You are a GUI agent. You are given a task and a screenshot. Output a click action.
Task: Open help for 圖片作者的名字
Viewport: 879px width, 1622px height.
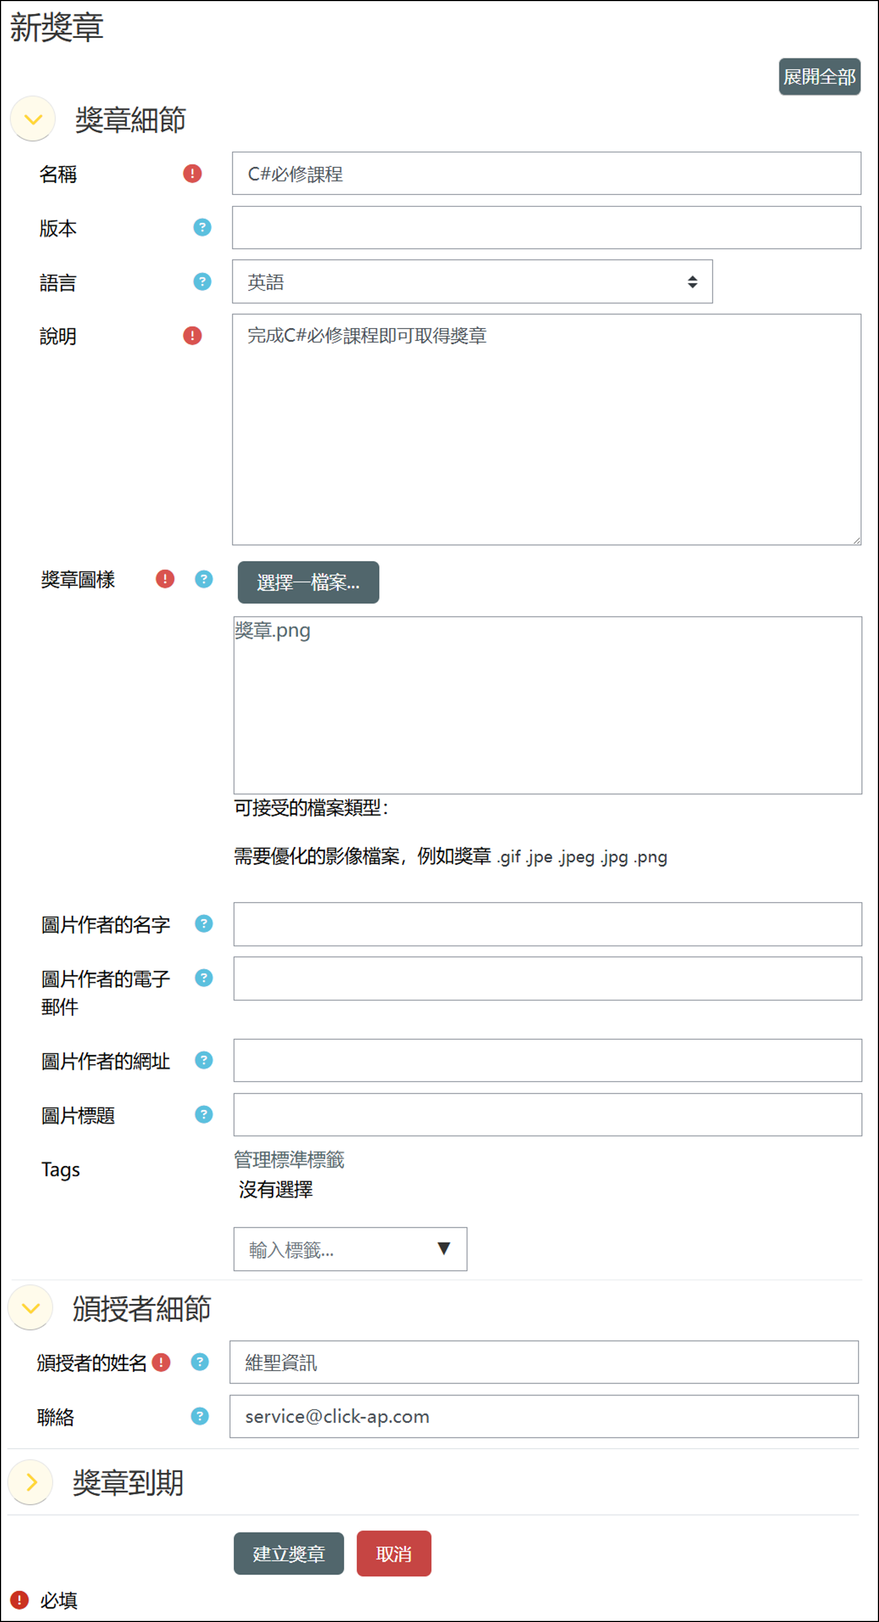pyautogui.click(x=204, y=924)
